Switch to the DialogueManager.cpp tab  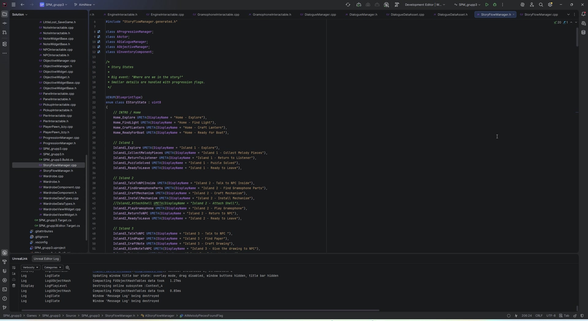pos(318,14)
